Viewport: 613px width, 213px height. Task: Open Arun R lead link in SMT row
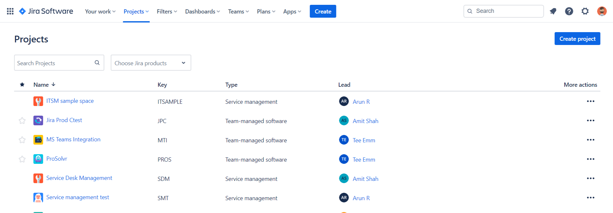click(361, 198)
